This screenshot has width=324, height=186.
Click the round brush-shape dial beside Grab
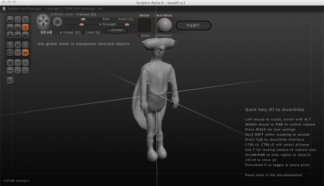[x=57, y=22]
